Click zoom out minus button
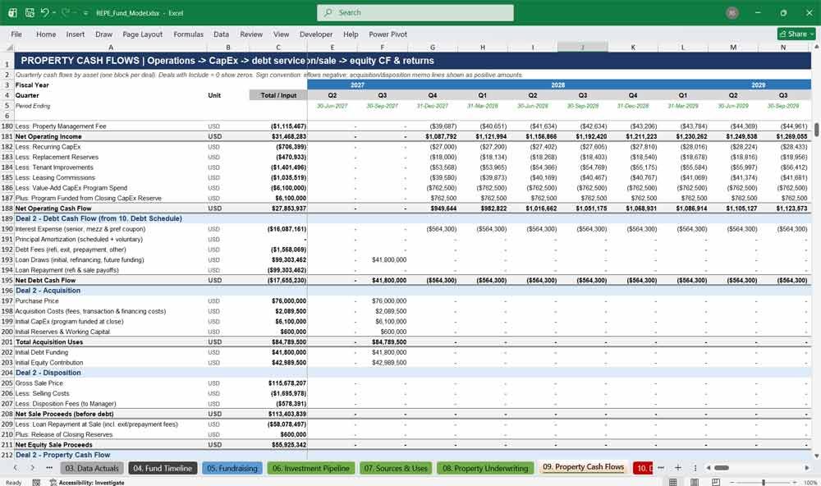Screen dimensions: 821x486 (732, 483)
